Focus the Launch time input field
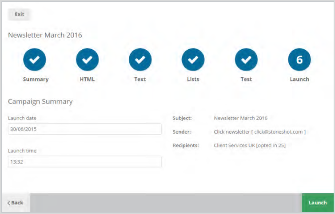Viewport: 335px width, 214px height. [x=84, y=162]
